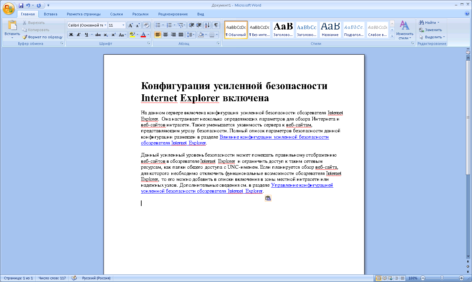The image size is (472, 282).
Task: Open the spelling check icon in status bar
Action: (x=74, y=278)
